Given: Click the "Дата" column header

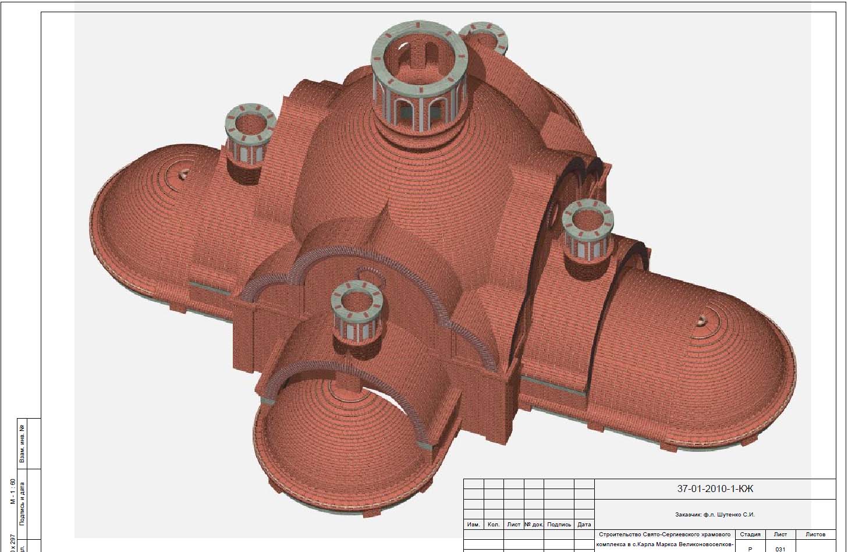Looking at the screenshot, I should click(584, 525).
